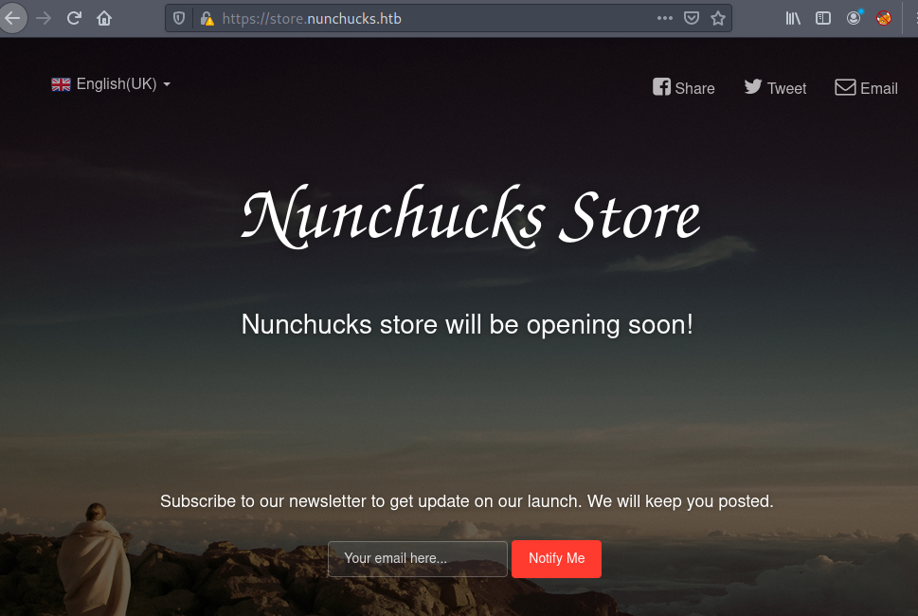Go to the browser home page
The width and height of the screenshot is (918, 616).
tap(104, 18)
